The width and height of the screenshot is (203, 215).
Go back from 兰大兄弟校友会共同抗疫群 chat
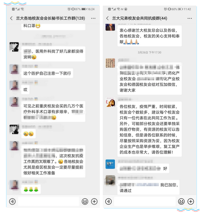(x=108, y=18)
